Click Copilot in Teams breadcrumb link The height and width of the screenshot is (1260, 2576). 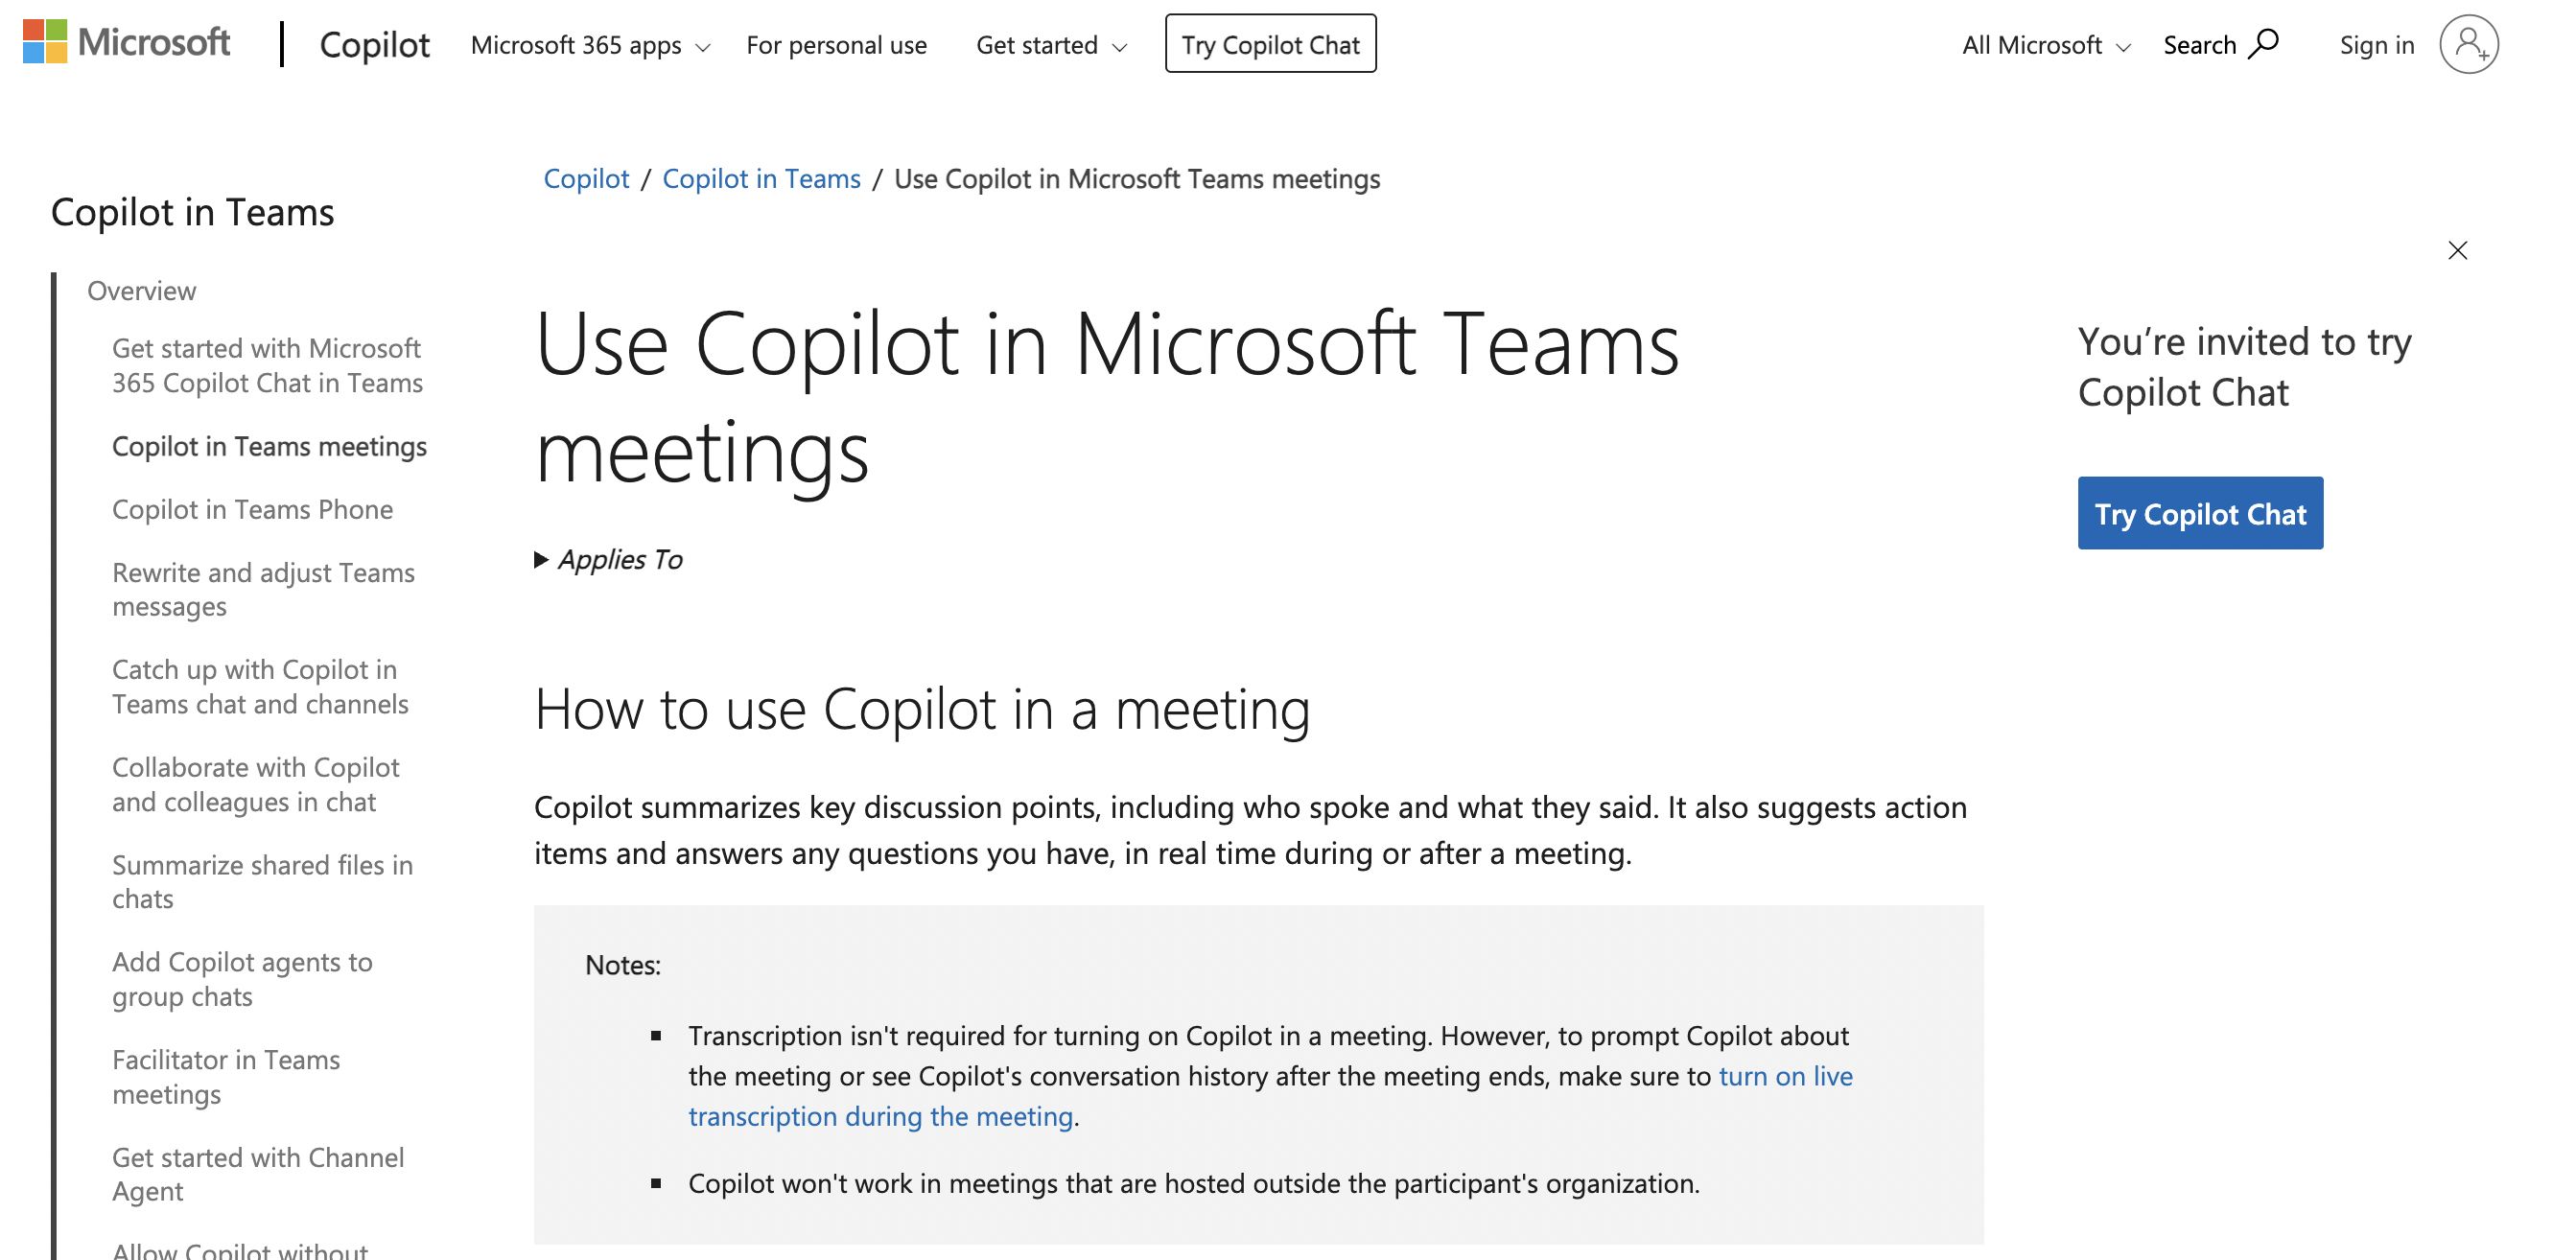pyautogui.click(x=761, y=178)
